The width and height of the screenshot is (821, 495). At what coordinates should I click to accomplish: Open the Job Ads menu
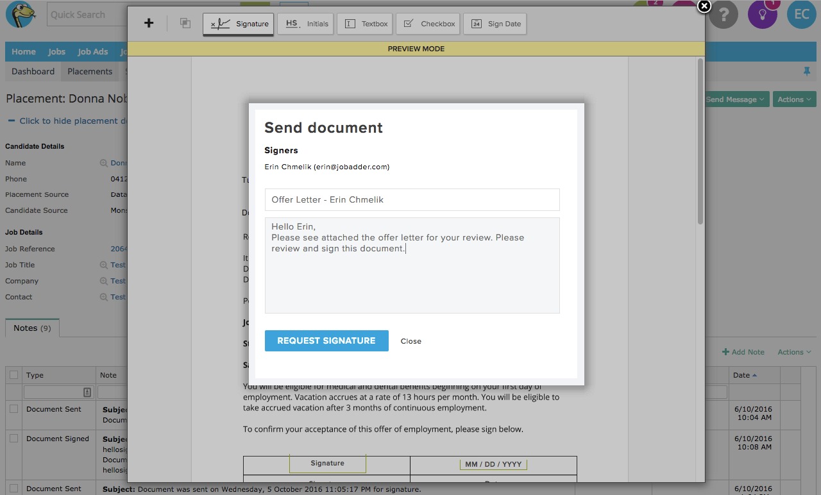point(93,52)
